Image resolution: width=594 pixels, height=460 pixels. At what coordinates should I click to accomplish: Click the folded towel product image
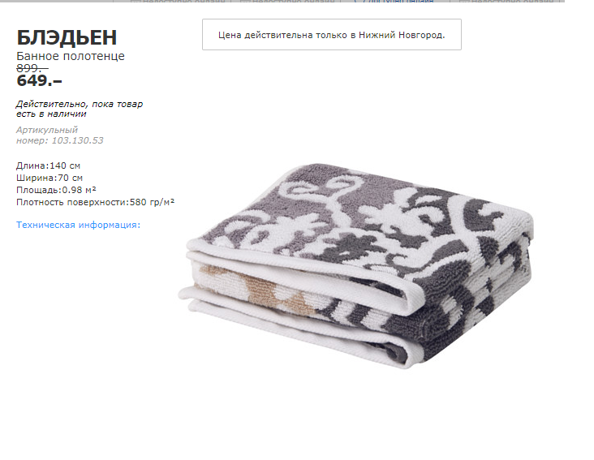tap(356, 266)
